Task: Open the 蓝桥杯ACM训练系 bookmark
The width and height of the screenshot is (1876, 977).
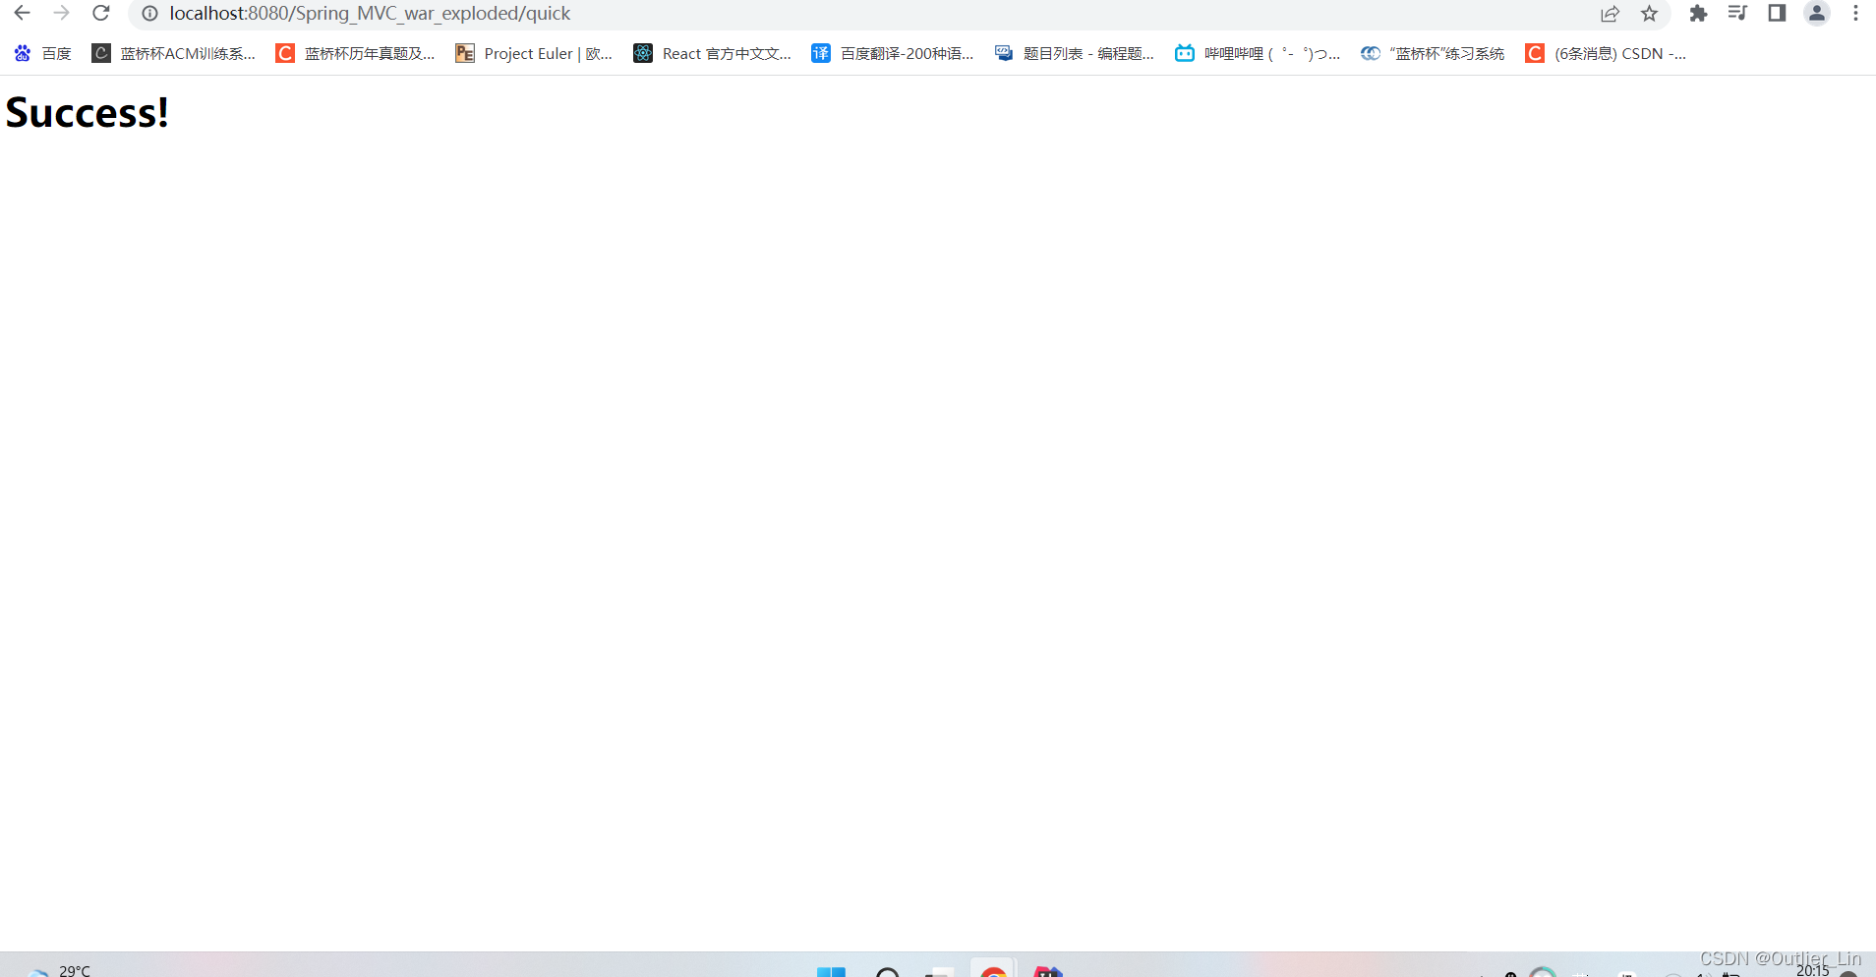Action: [173, 54]
